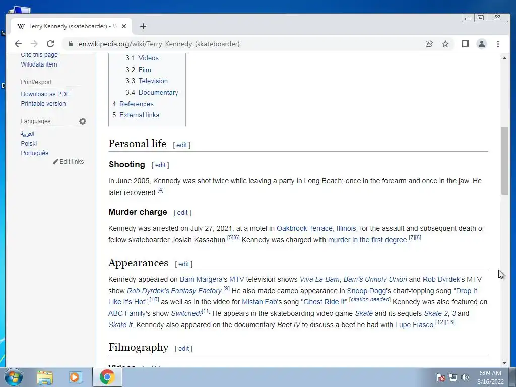
Task: Open the Lupe Fiasco link
Action: 414,325
